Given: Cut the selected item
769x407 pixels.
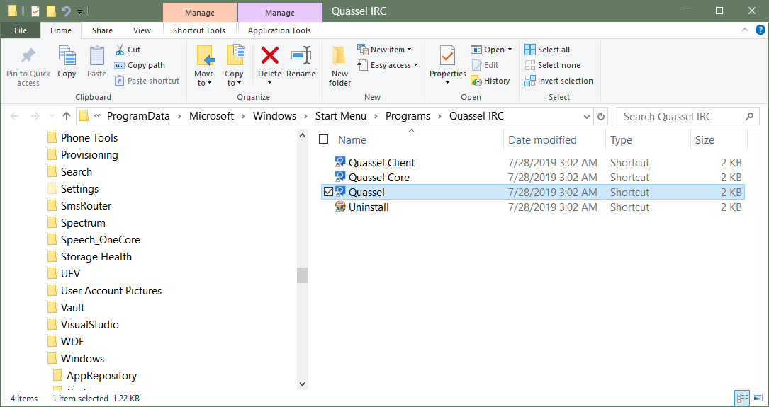Looking at the screenshot, I should tap(128, 50).
